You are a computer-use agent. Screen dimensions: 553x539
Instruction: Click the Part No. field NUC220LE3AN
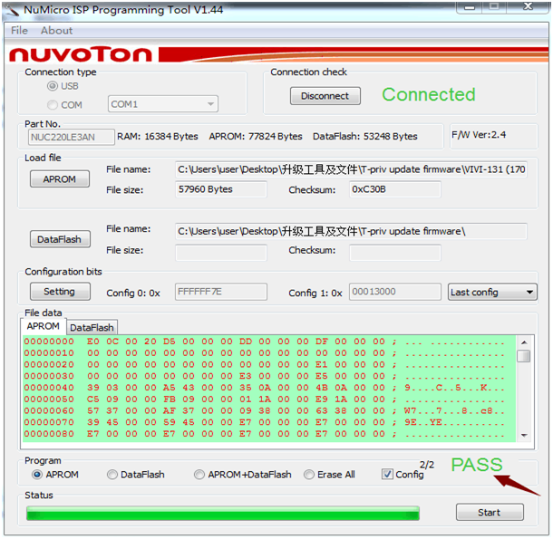72,137
